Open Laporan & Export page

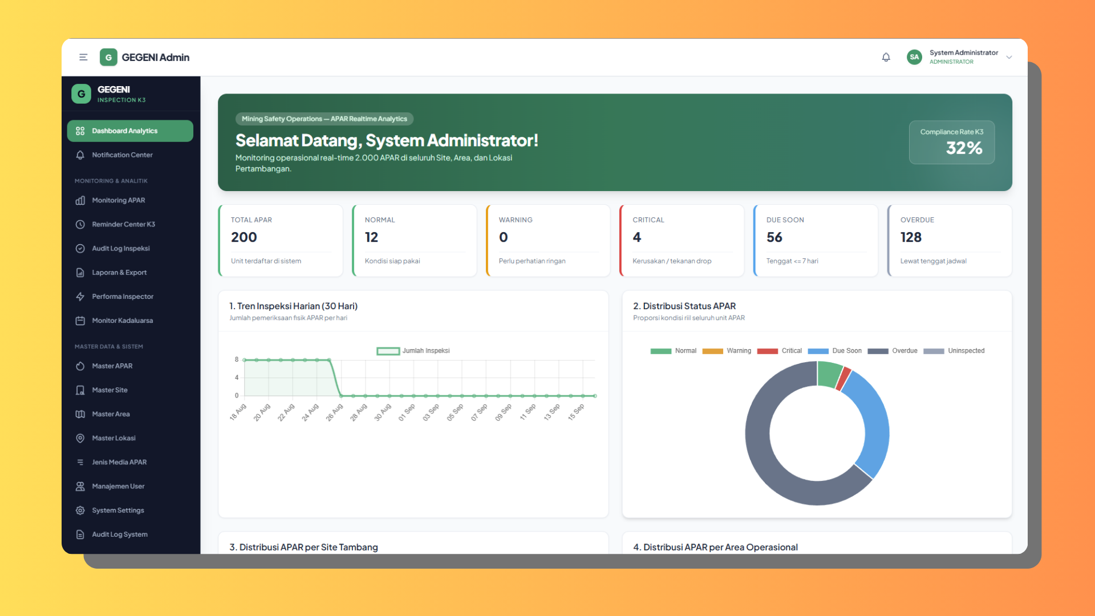pos(130,273)
